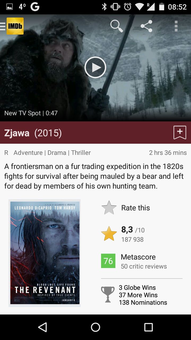191x340 pixels.
Task: Tap the IMDb logo
Action: (15, 26)
